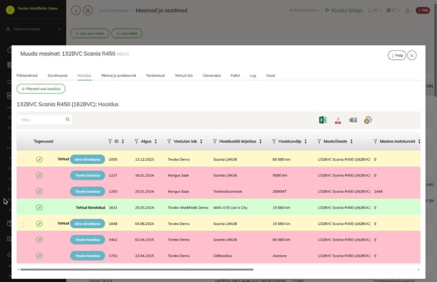437x282 pixels.
Task: Click Teosta hooldus for row 1227
Action: (x=87, y=176)
